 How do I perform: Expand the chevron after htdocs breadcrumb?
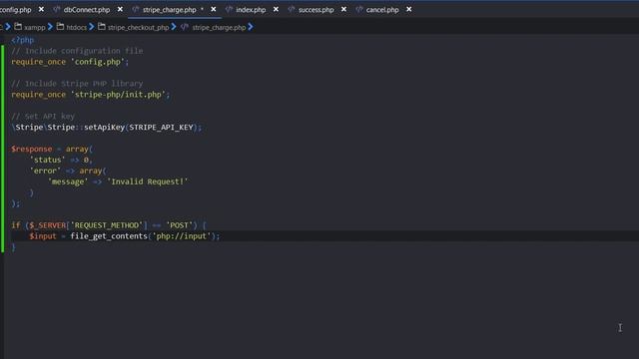point(91,27)
